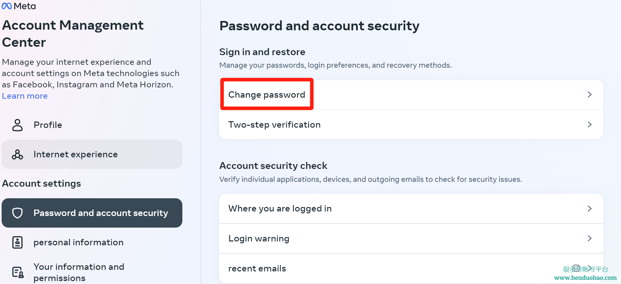Open the recent emails row

point(411,268)
